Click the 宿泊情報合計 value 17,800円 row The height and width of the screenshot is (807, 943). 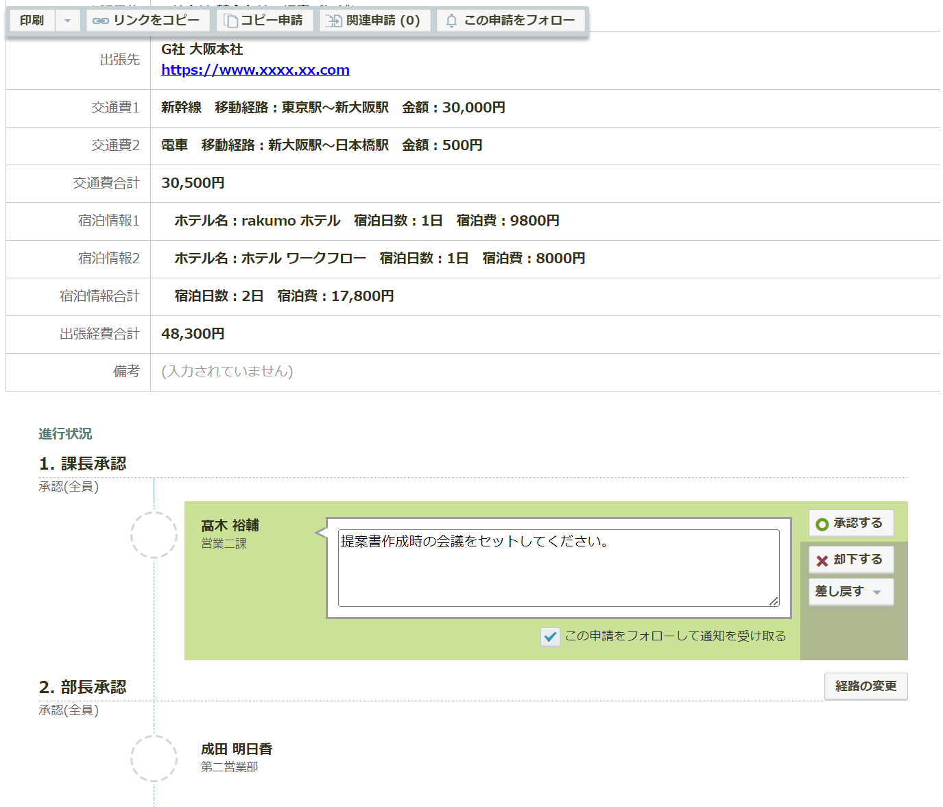click(284, 296)
